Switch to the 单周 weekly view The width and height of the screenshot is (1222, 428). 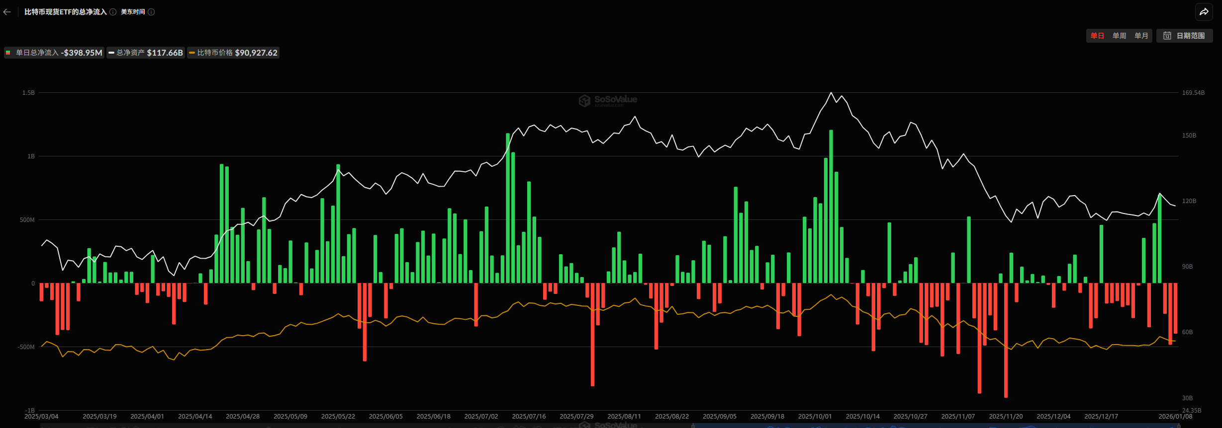pyautogui.click(x=1119, y=36)
